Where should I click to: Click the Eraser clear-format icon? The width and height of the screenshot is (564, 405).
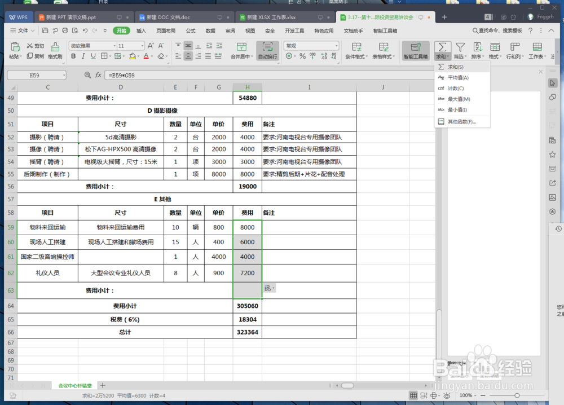pos(161,56)
